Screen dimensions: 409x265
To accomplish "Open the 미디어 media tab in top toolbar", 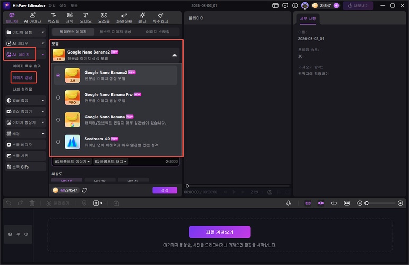I will 12,18.
